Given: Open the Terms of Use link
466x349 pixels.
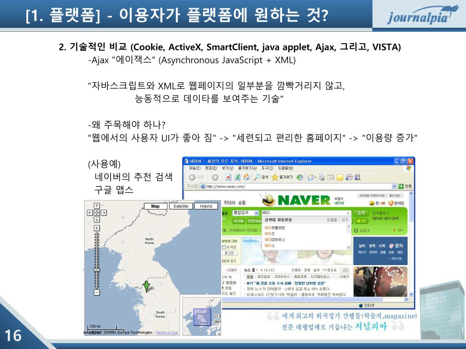Looking at the screenshot, I should (167, 332).
